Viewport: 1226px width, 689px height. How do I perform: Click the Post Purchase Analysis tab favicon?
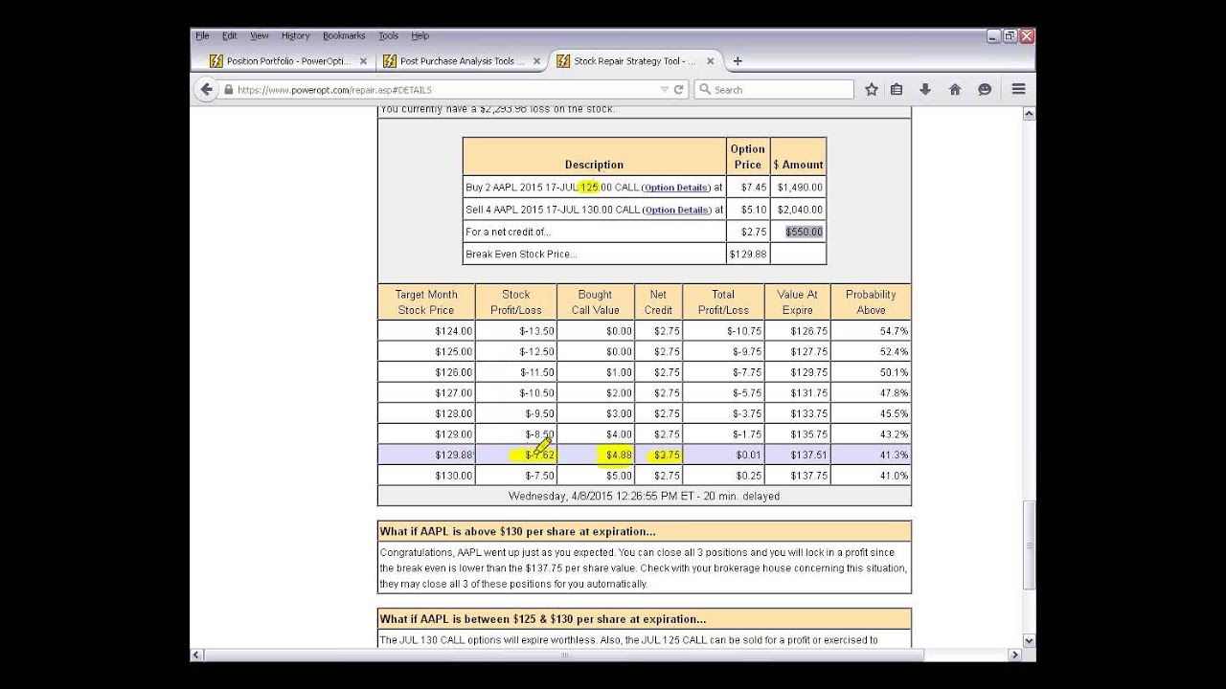390,61
